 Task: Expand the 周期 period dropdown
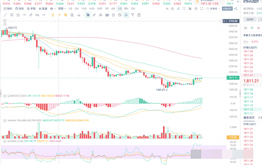click(x=62, y=8)
